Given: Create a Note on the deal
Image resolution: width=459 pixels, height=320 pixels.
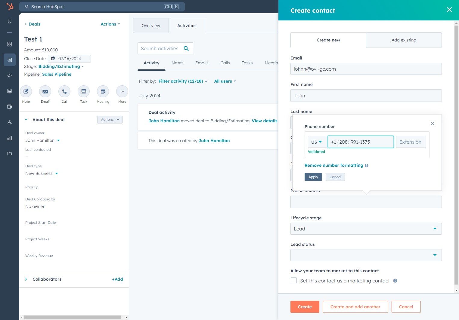Looking at the screenshot, I should pyautogui.click(x=26, y=91).
